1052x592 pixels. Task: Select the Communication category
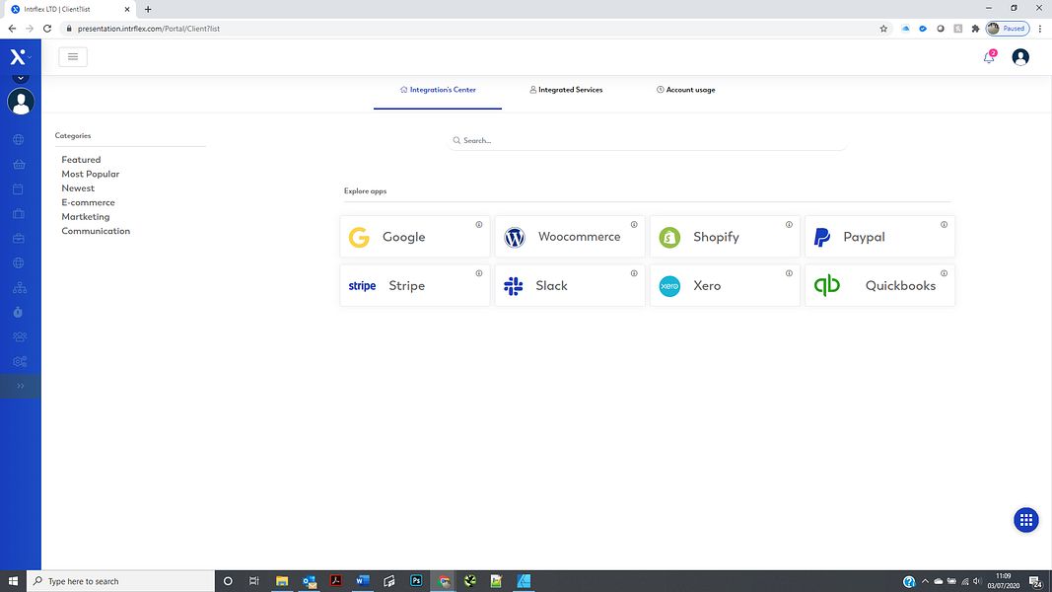tap(96, 231)
